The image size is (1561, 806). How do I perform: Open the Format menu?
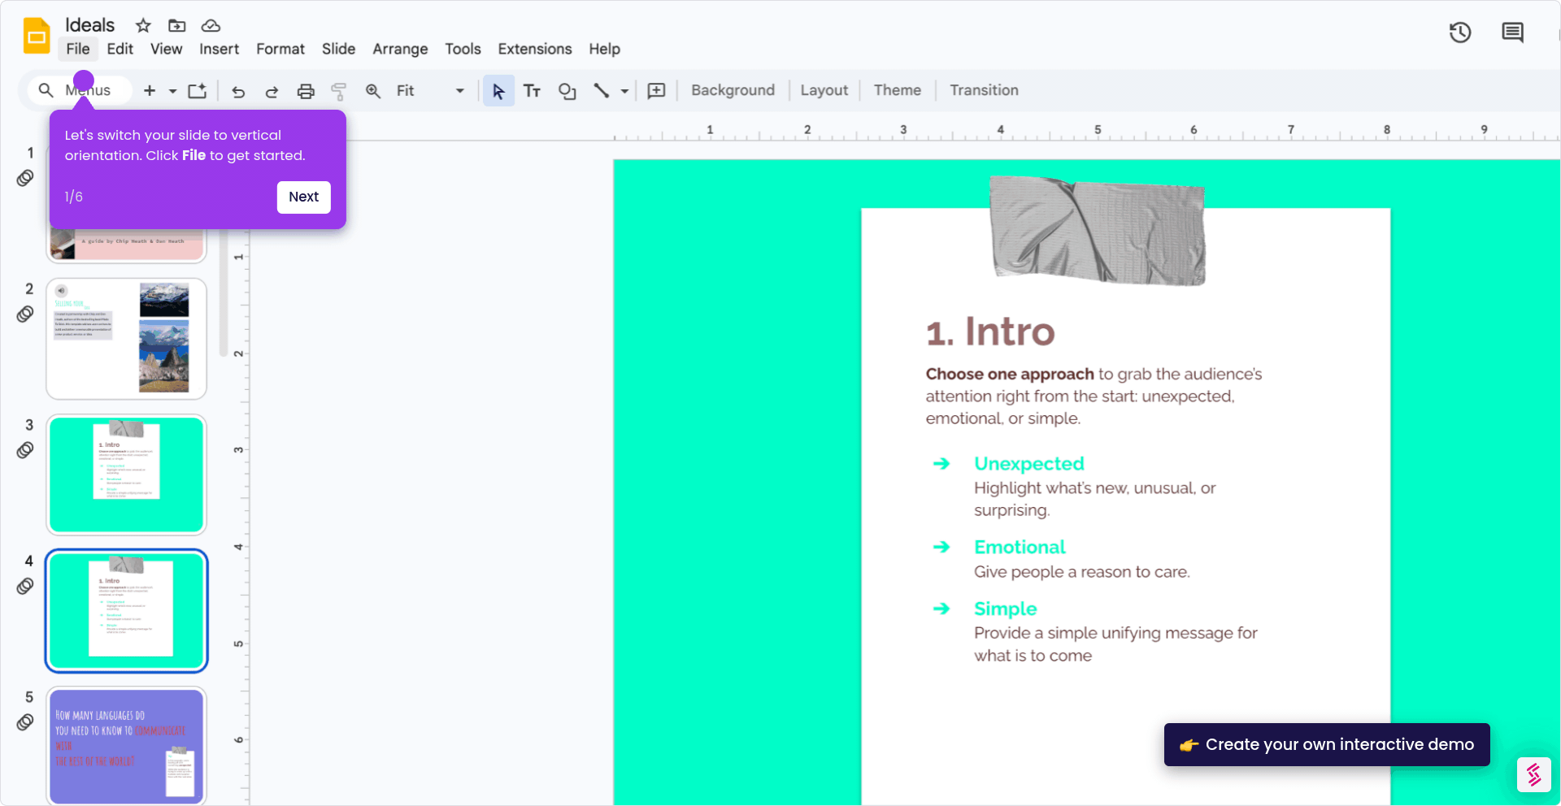point(280,49)
